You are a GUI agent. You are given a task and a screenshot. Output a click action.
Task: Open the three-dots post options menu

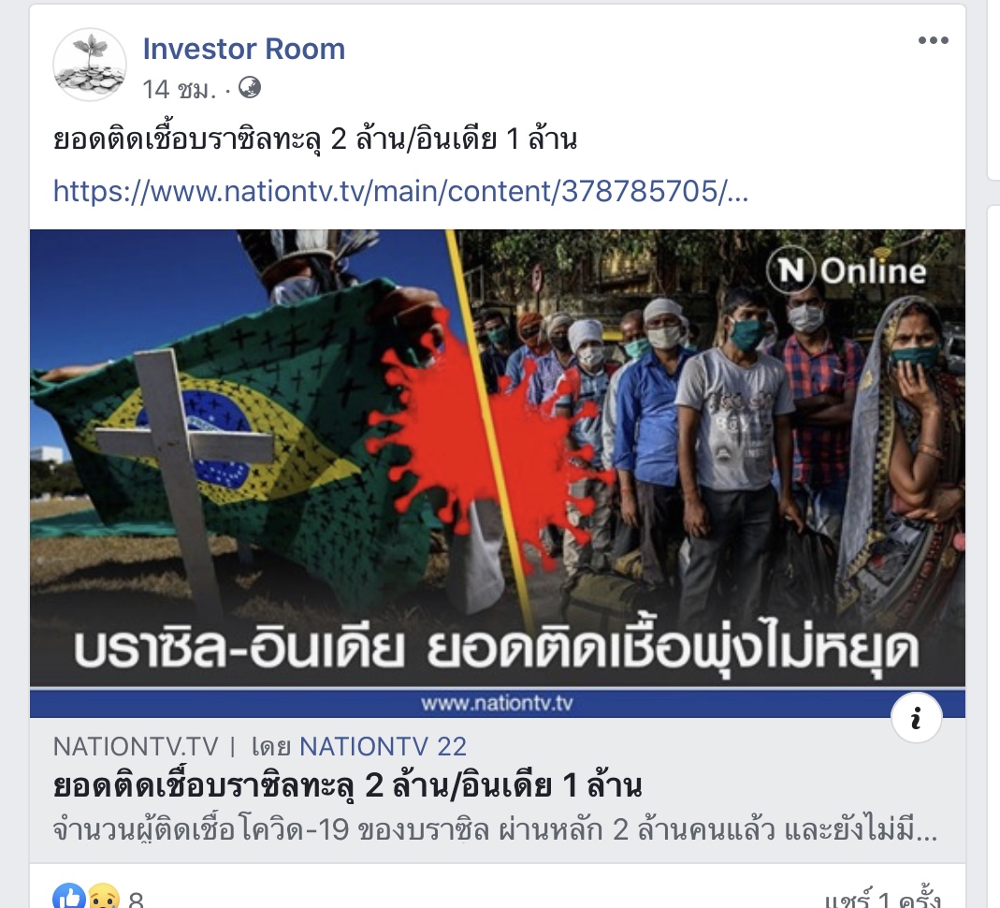pyautogui.click(x=933, y=40)
